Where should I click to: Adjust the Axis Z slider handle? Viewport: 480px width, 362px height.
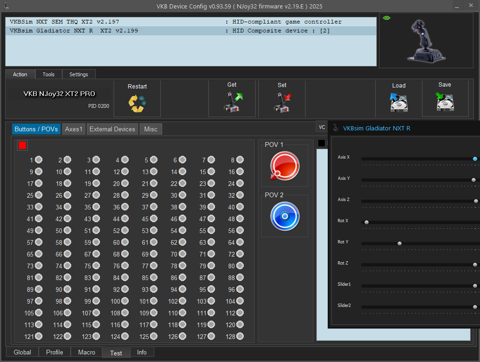coord(476,201)
